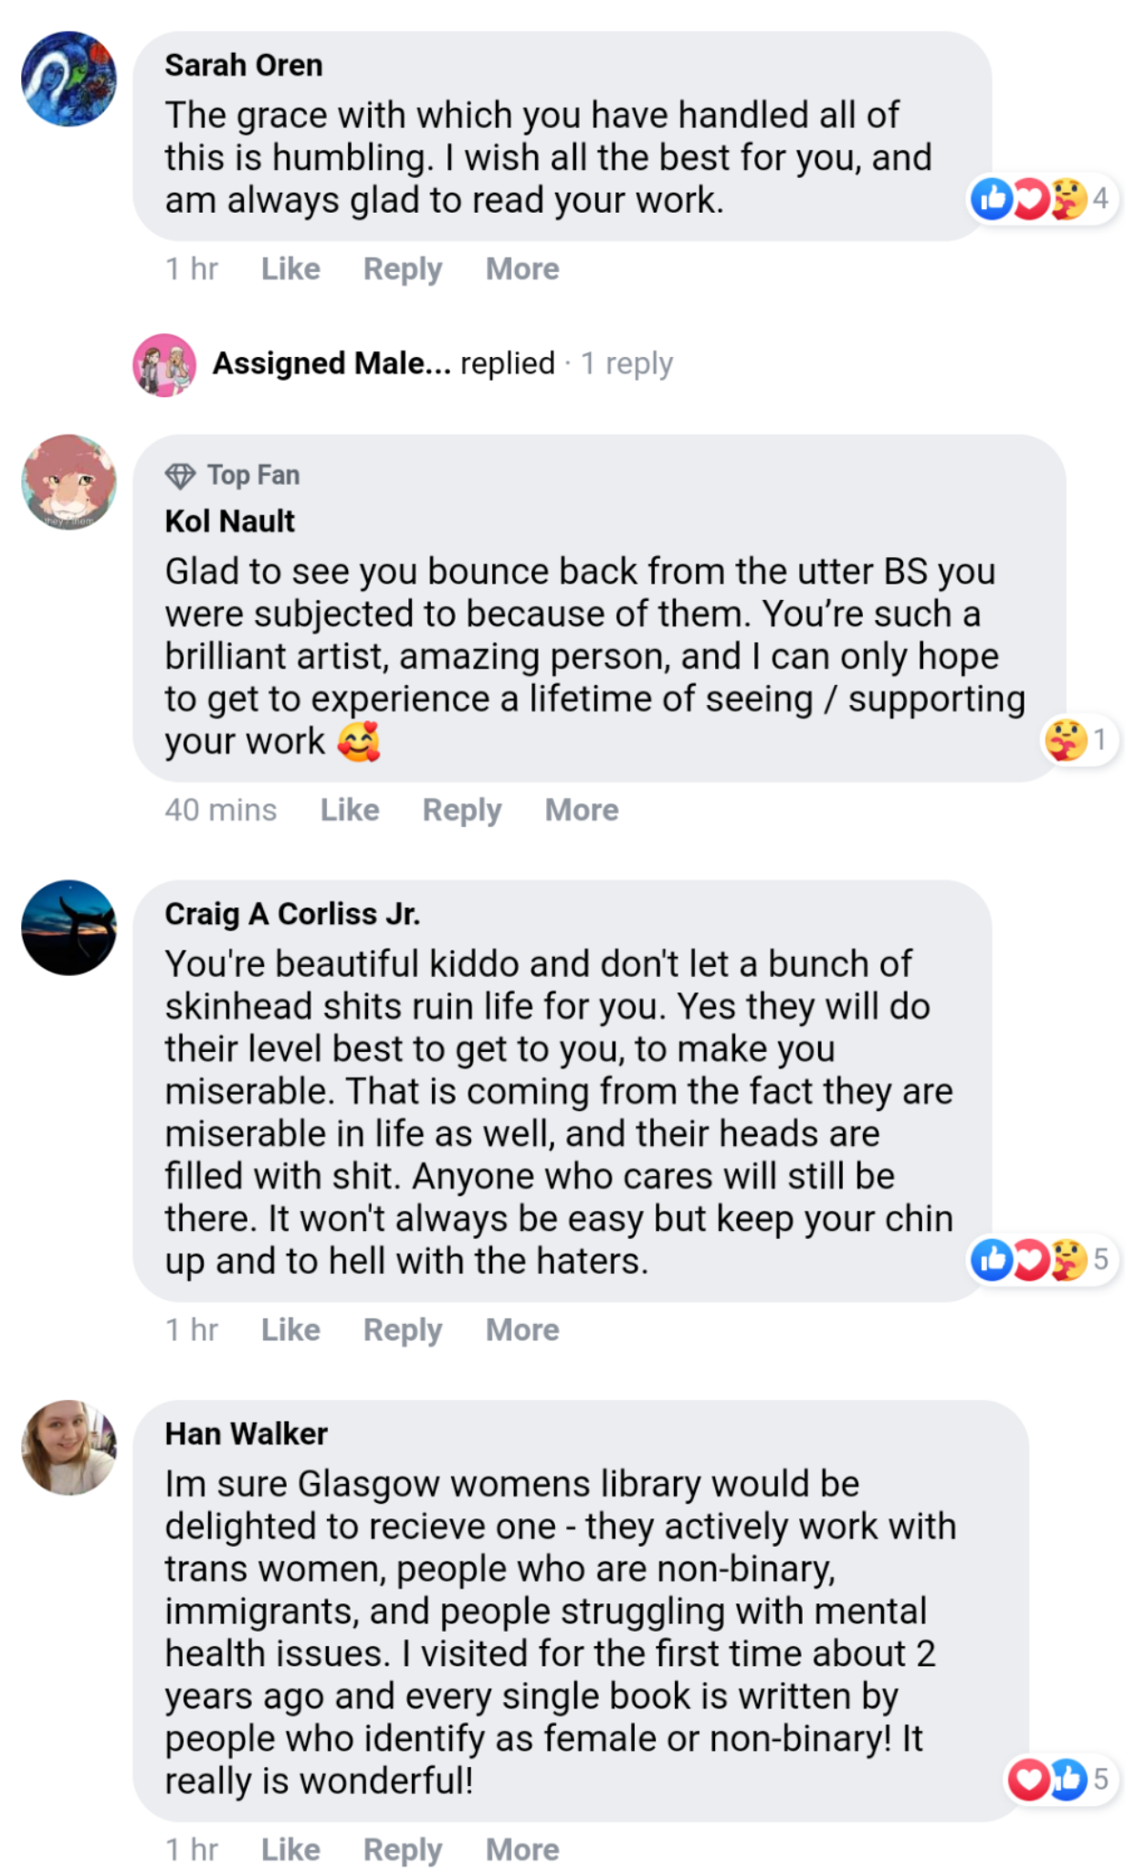Like Kol Nault's comment
Screen dimensions: 1146x1870
[x=350, y=810]
